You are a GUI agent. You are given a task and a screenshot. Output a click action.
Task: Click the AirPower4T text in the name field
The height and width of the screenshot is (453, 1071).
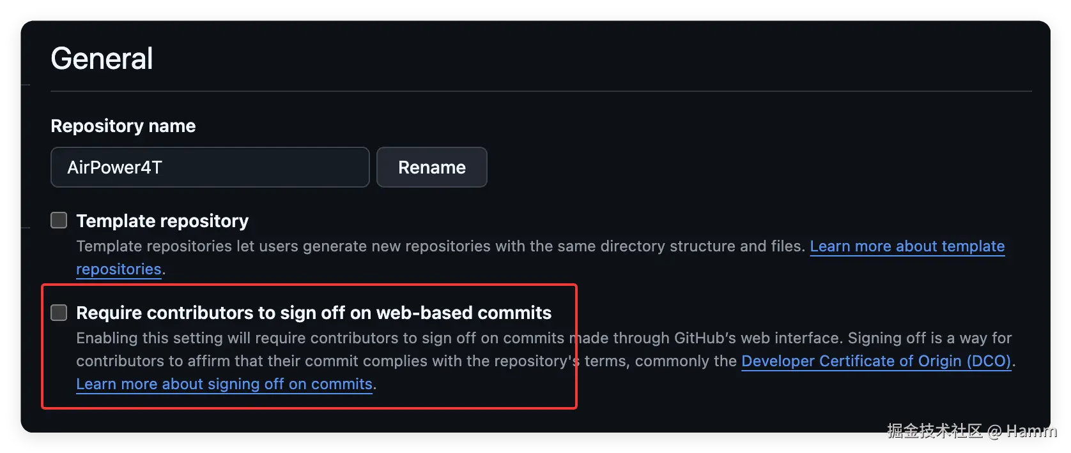115,167
